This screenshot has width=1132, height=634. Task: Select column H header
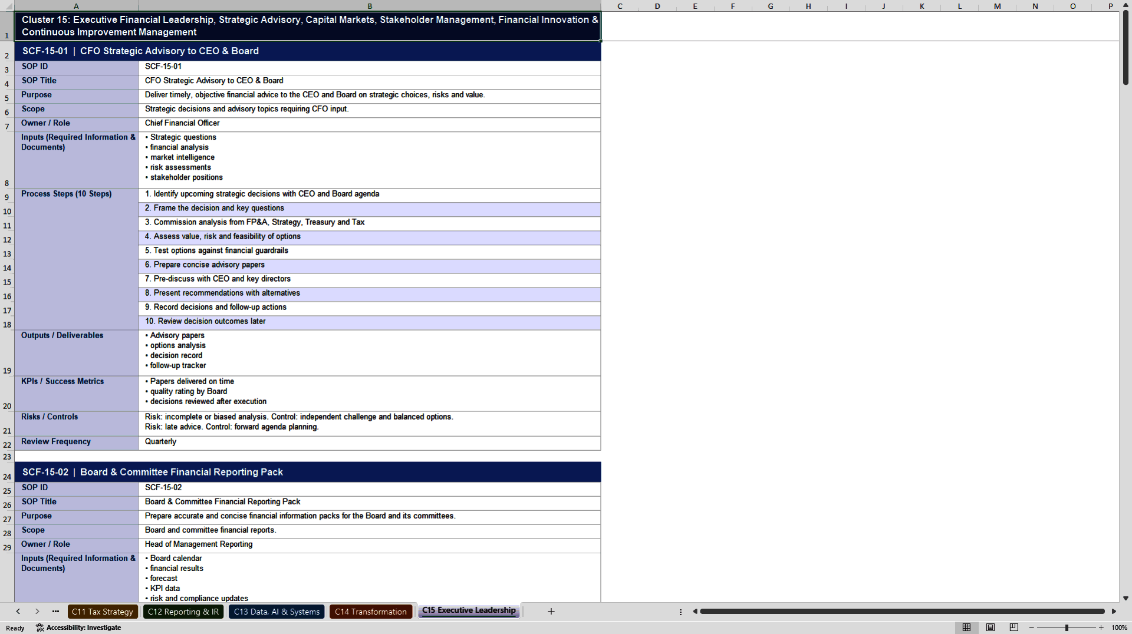click(x=808, y=6)
